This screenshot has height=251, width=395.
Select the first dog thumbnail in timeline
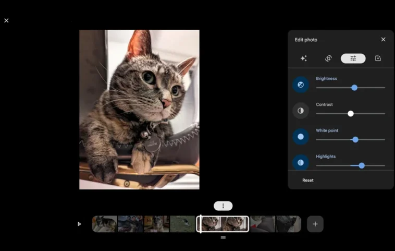tap(105, 224)
